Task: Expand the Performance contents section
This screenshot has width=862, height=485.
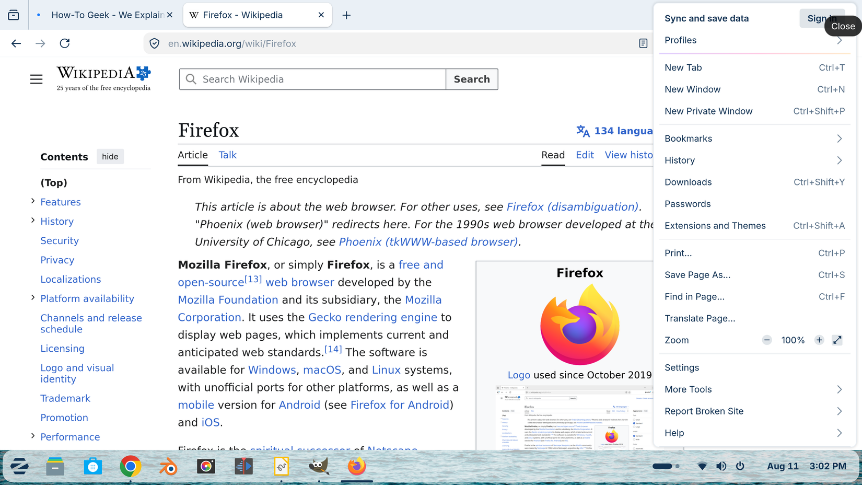Action: point(33,436)
